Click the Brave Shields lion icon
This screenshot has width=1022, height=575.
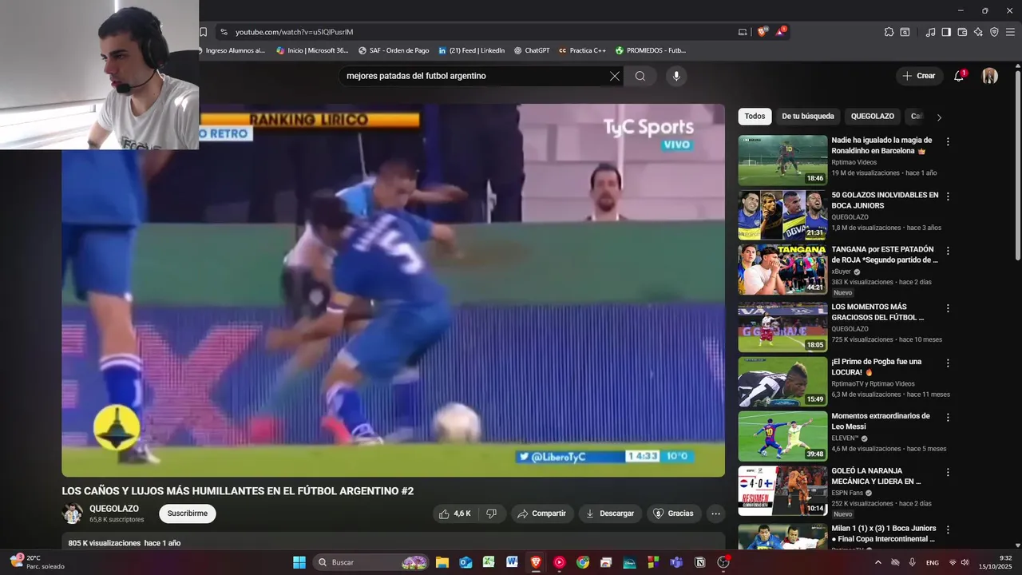coord(762,32)
